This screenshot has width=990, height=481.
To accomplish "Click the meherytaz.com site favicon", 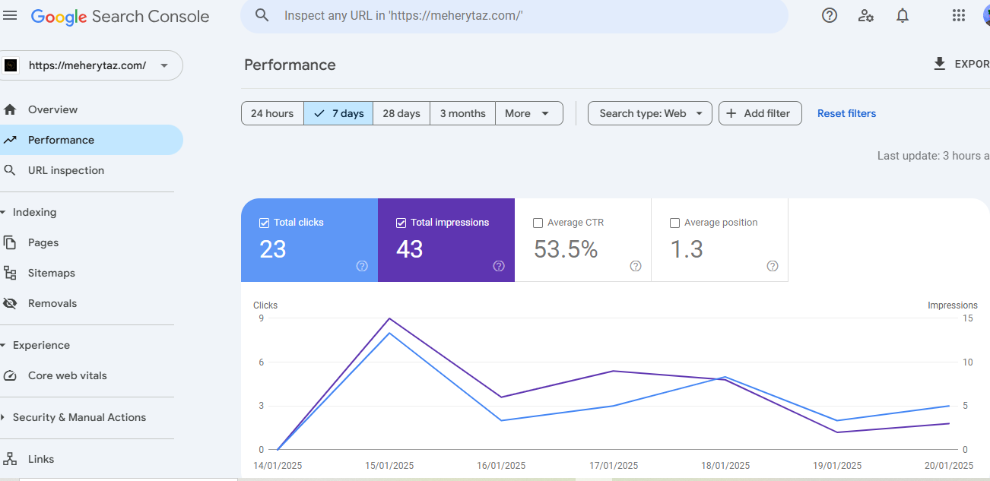I will click(11, 65).
